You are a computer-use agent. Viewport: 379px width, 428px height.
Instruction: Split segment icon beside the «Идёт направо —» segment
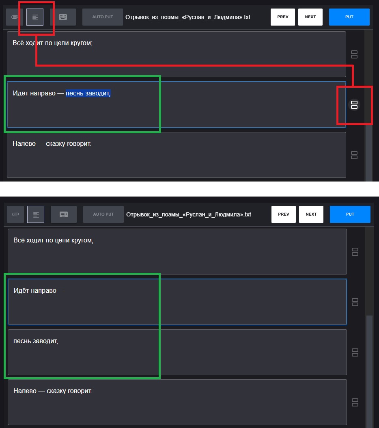point(355,302)
